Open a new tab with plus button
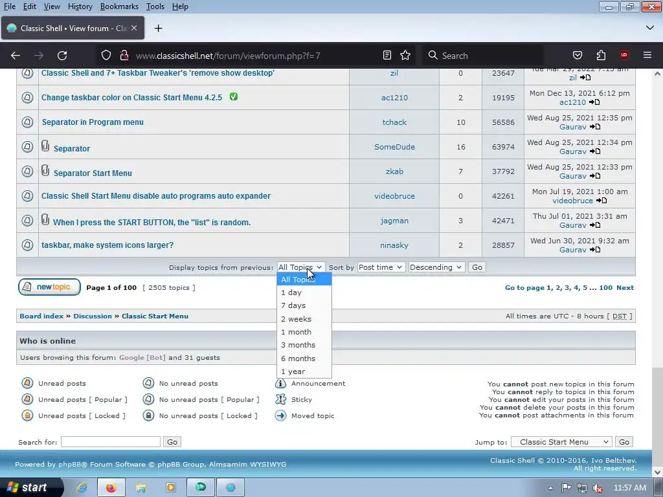This screenshot has height=497, width=663. pos(158,28)
